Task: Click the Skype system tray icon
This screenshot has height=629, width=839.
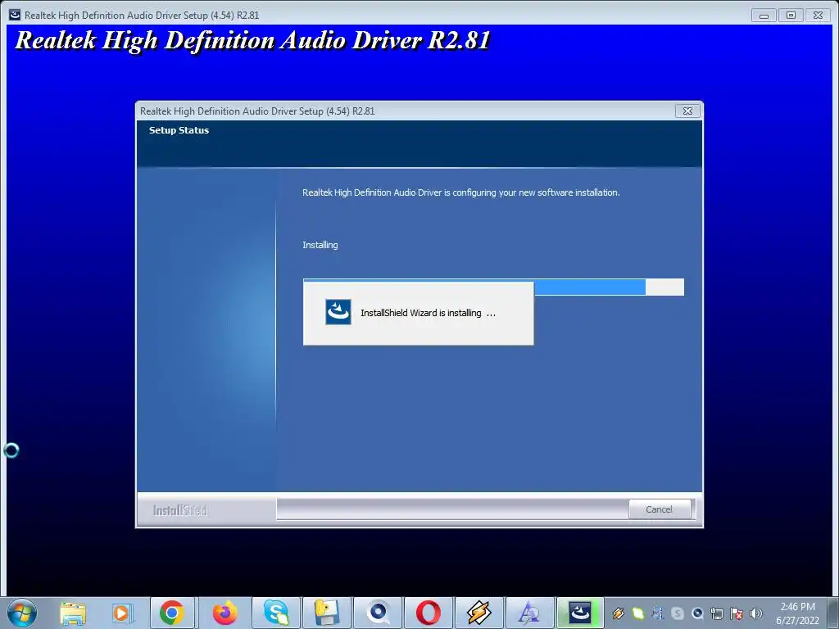Action: coord(678,613)
